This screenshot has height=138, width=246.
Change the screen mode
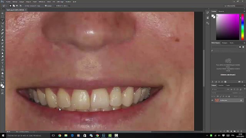3,94
